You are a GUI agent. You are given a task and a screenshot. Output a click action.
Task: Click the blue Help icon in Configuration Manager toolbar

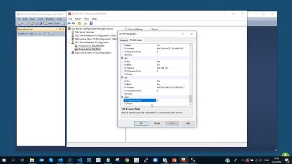91,23
